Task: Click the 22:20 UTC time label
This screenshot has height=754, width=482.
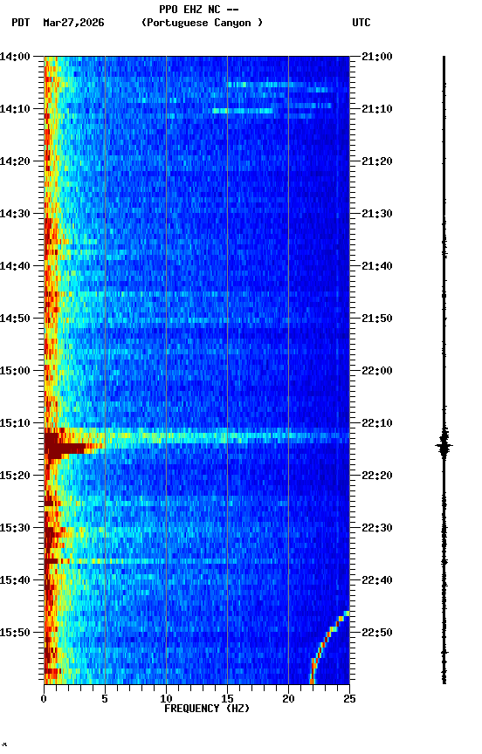Action: pyautogui.click(x=377, y=476)
